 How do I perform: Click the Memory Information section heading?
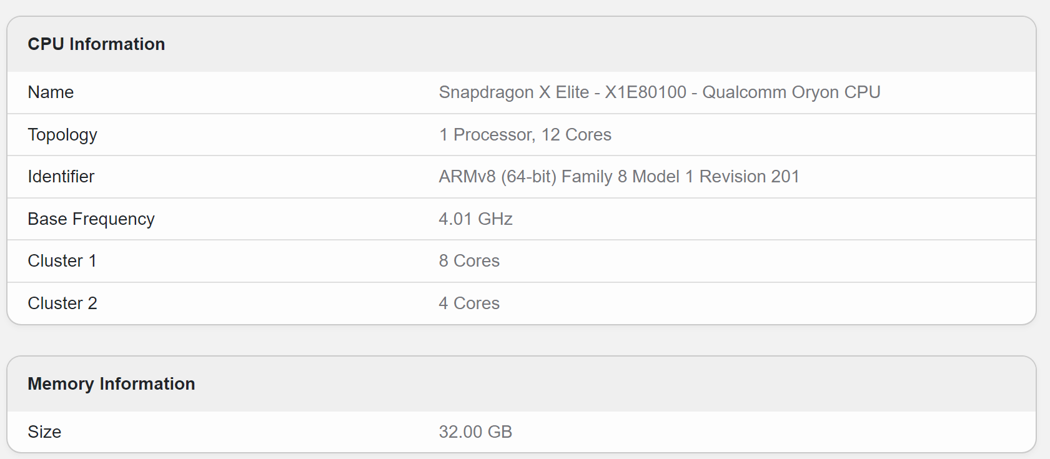111,384
